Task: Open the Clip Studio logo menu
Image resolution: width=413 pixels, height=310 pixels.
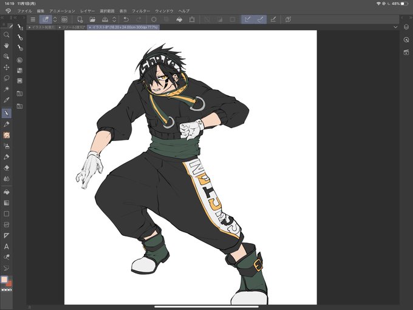Action: click(8, 11)
